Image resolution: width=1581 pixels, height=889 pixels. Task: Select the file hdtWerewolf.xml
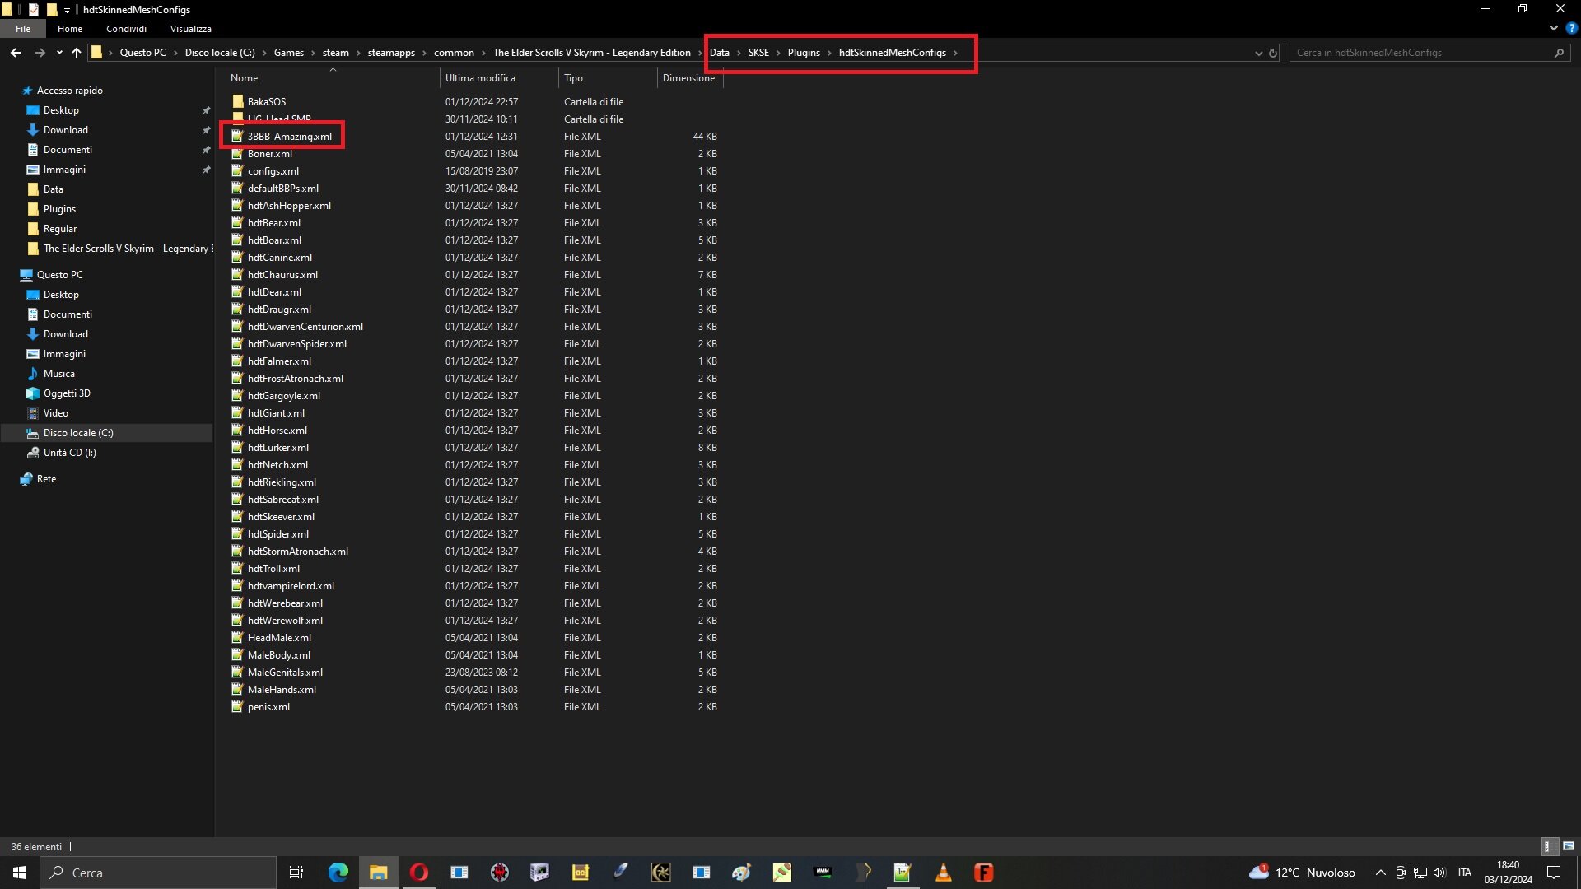point(285,621)
